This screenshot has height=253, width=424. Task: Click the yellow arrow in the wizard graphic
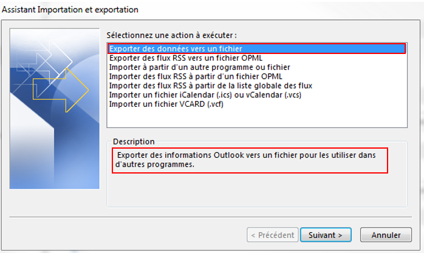61,90
